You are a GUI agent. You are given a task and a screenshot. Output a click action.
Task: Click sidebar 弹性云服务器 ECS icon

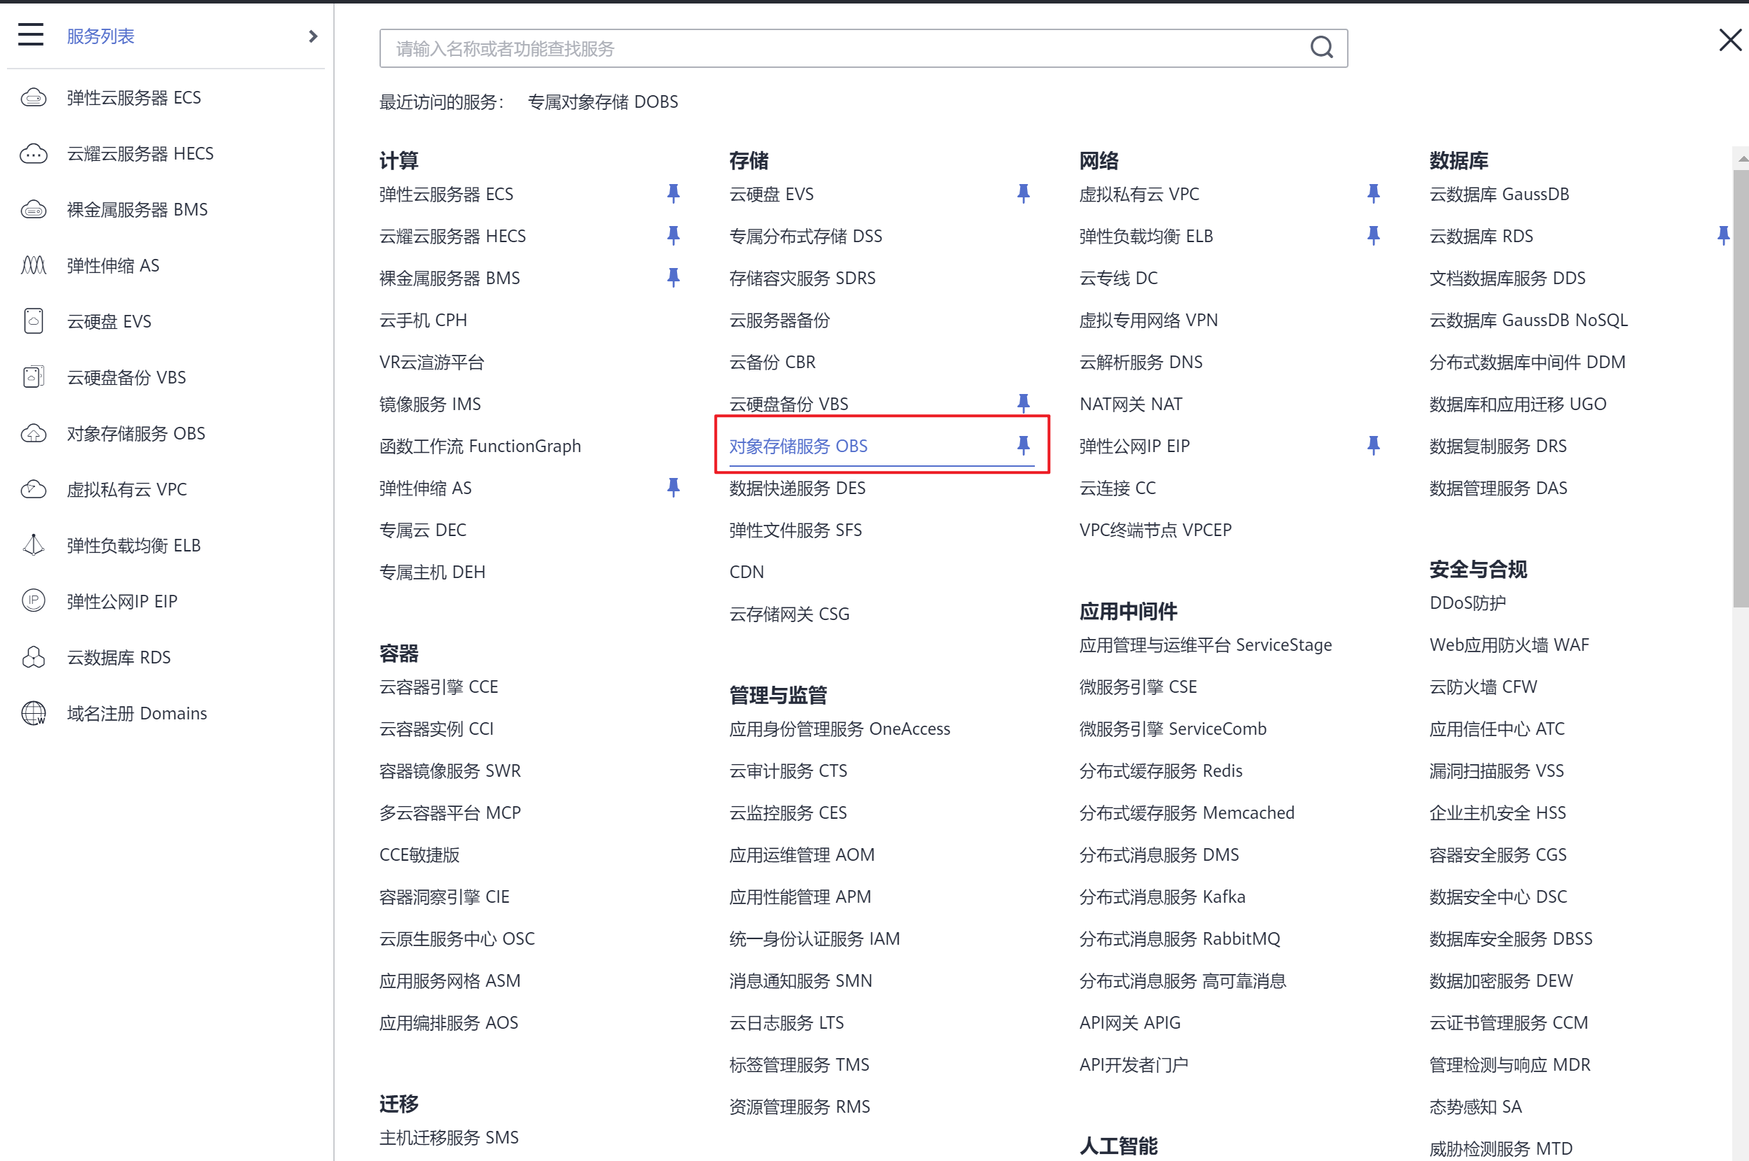[34, 98]
